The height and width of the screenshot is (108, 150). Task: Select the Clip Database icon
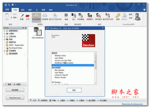[x=37, y=32]
